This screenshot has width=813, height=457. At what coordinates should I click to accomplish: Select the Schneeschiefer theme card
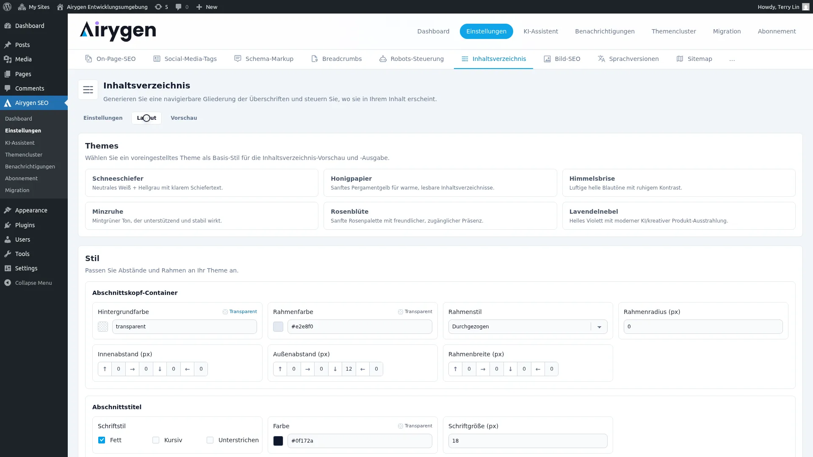pyautogui.click(x=202, y=183)
